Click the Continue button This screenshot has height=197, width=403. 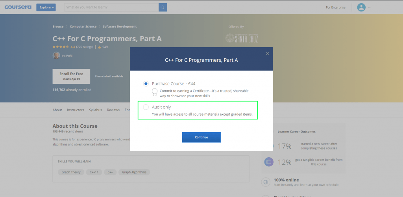tap(201, 137)
